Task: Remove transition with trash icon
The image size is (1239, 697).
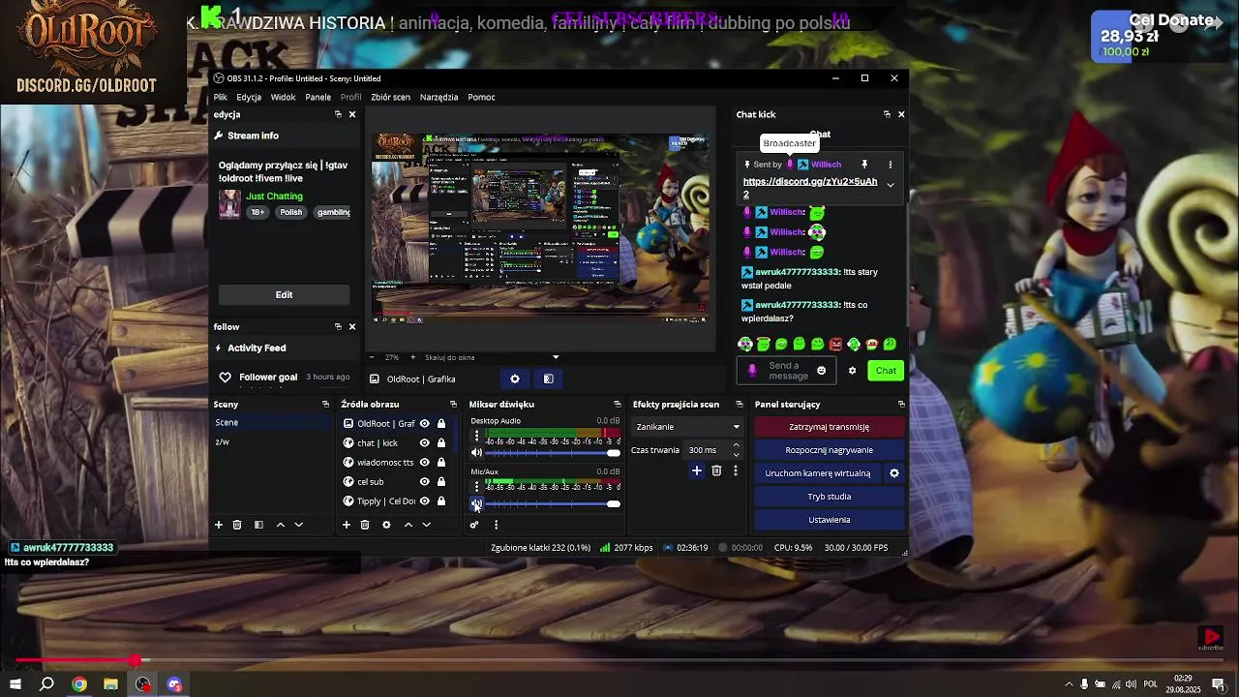Action: tap(716, 470)
